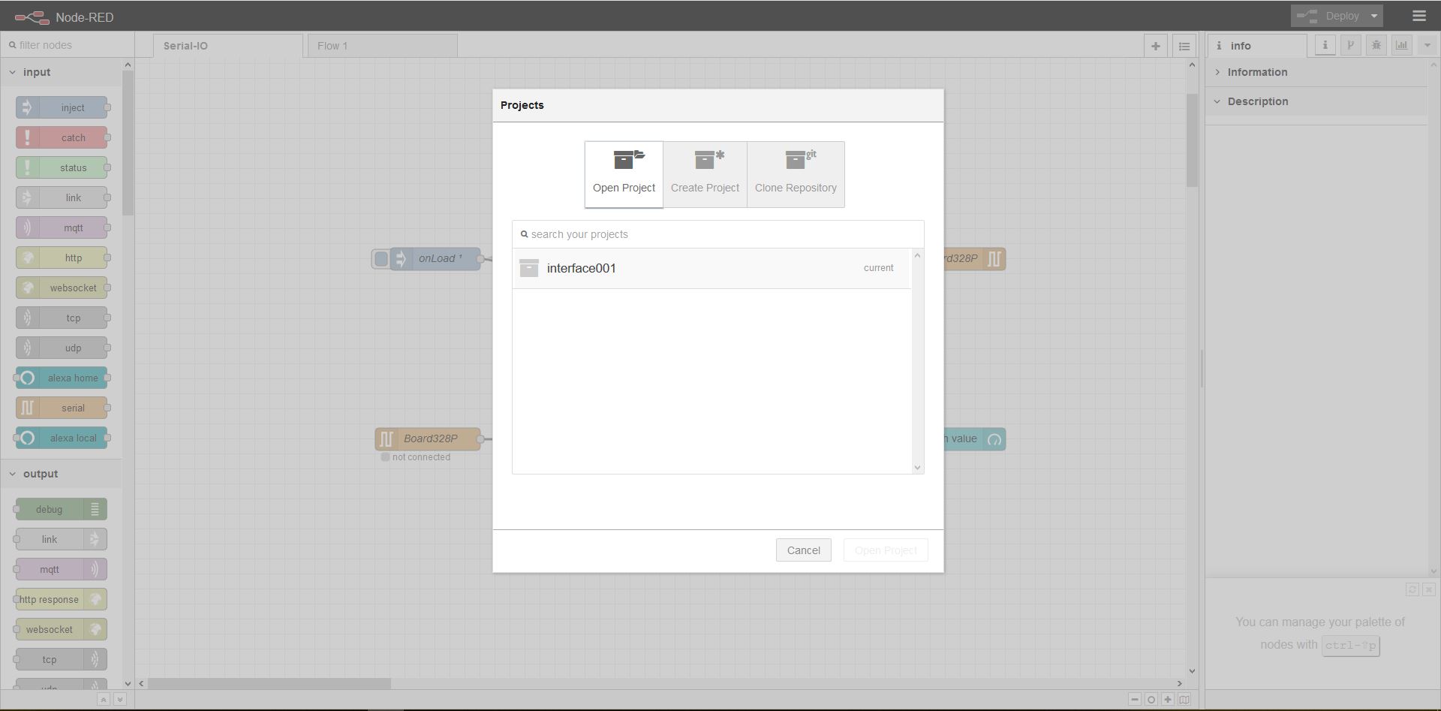Select the alexa local node
The width and height of the screenshot is (1441, 711).
62,438
